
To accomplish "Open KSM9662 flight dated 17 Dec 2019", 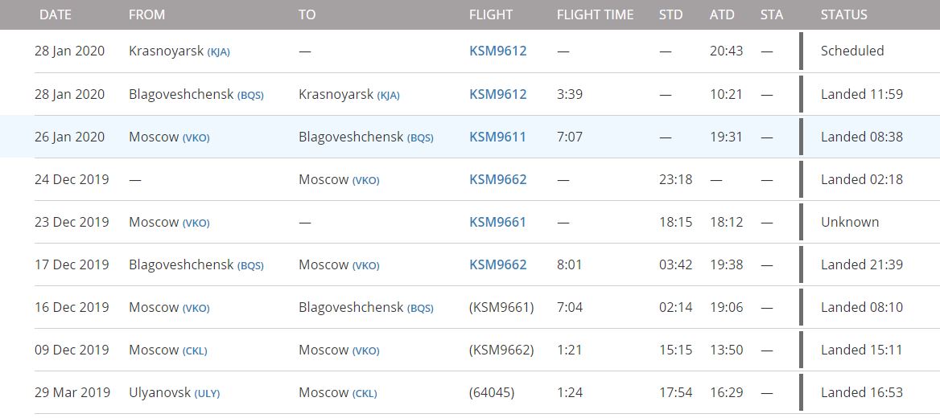I will 497,264.
